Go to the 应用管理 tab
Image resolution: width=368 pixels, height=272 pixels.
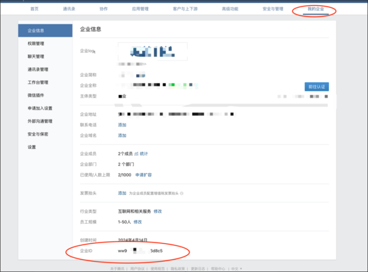coord(140,9)
